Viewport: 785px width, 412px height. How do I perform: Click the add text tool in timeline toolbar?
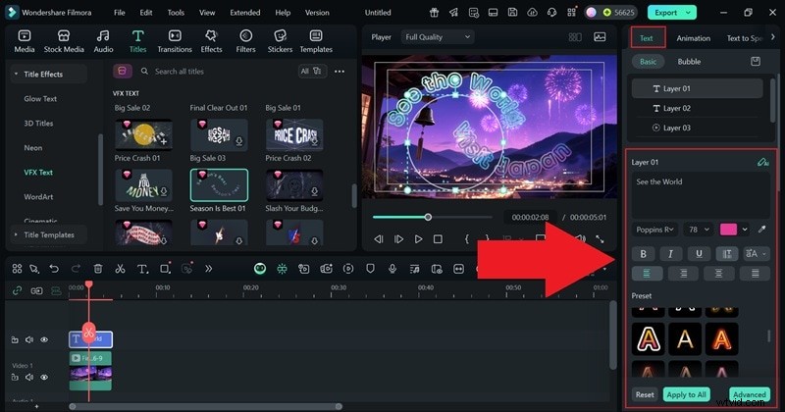[142, 269]
